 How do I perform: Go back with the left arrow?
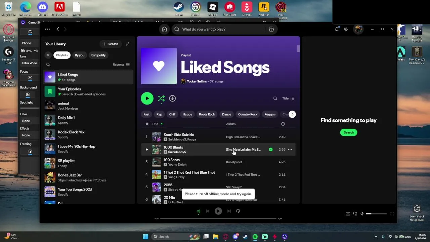[x=58, y=29]
